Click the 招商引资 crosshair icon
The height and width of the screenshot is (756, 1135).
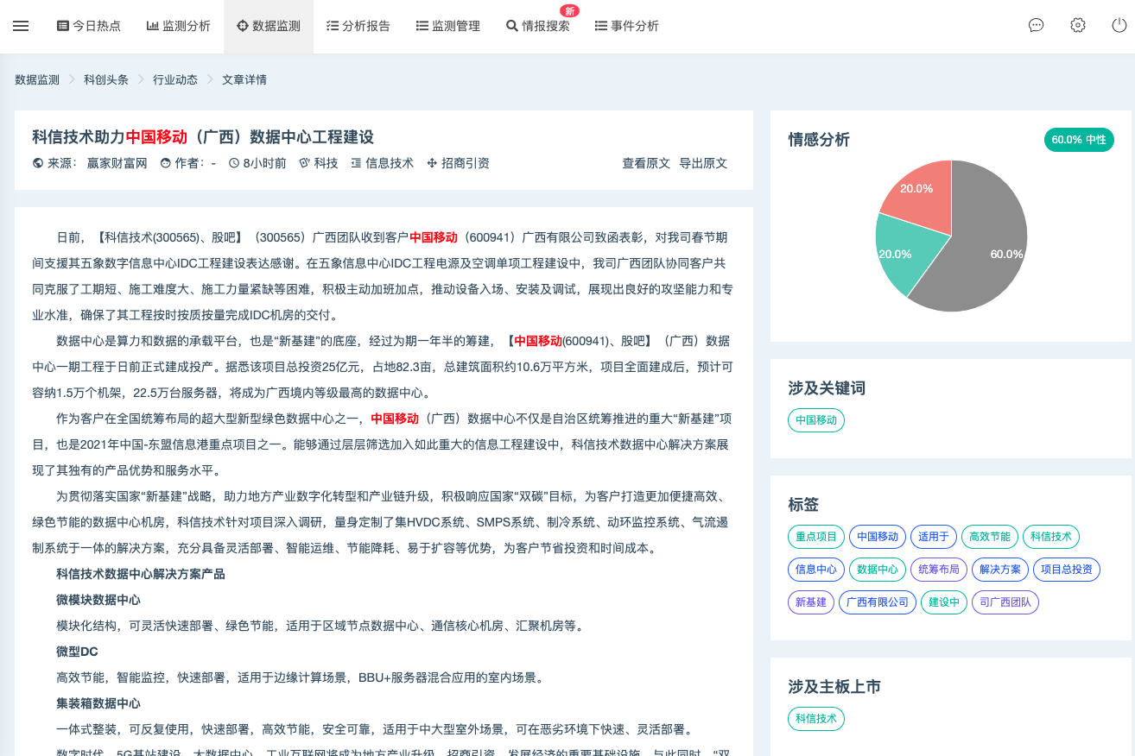click(429, 162)
